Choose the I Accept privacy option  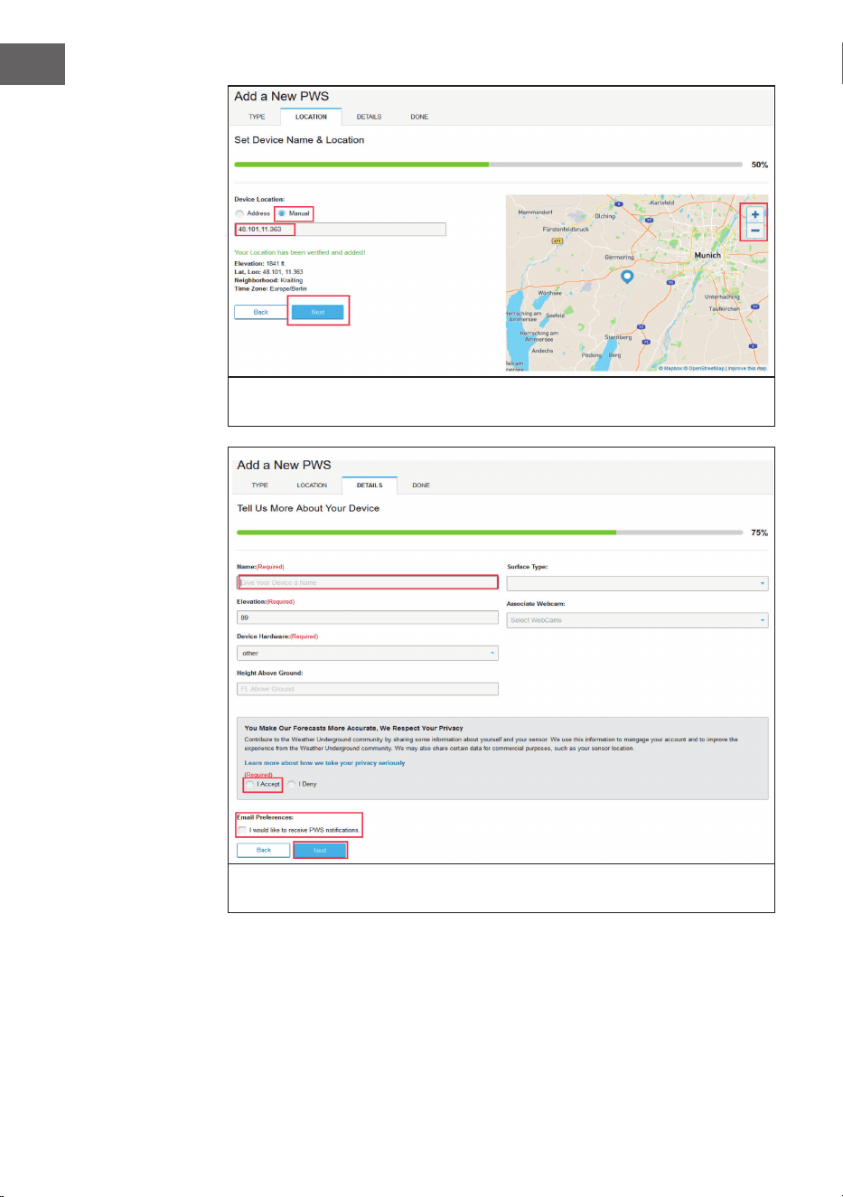coord(249,784)
